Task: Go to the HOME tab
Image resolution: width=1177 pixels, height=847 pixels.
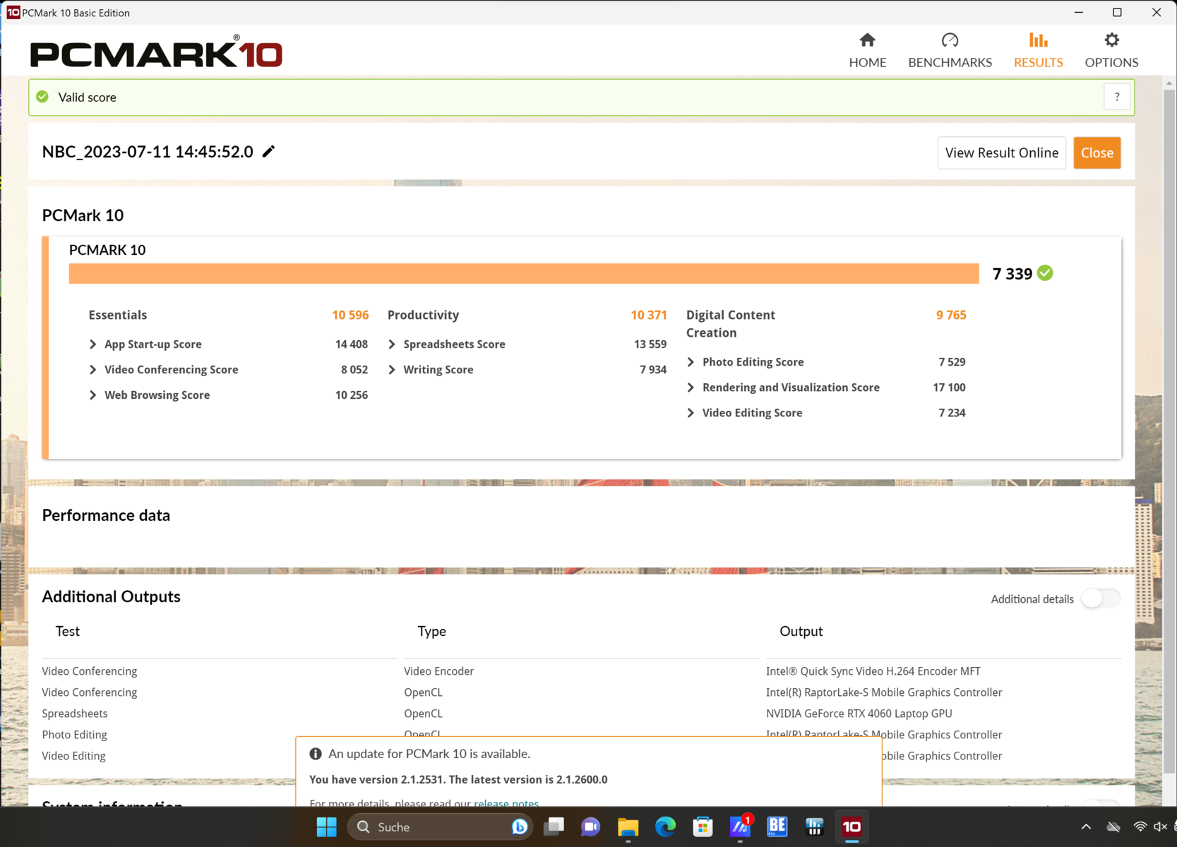Action: 867,50
